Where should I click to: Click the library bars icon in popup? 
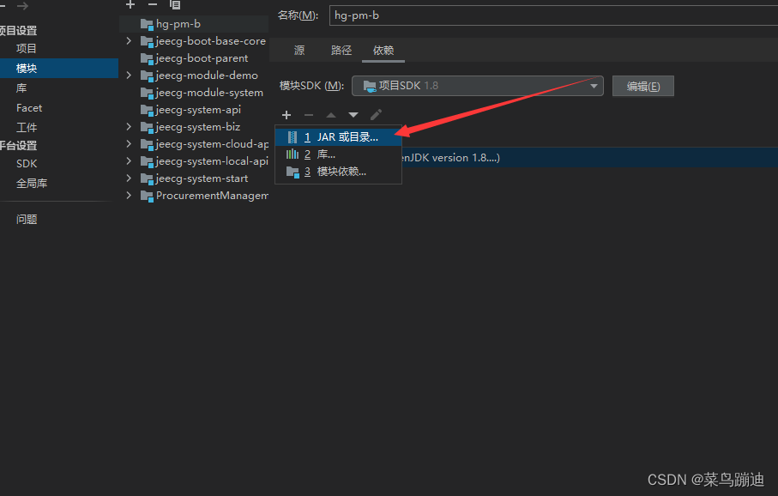click(293, 154)
